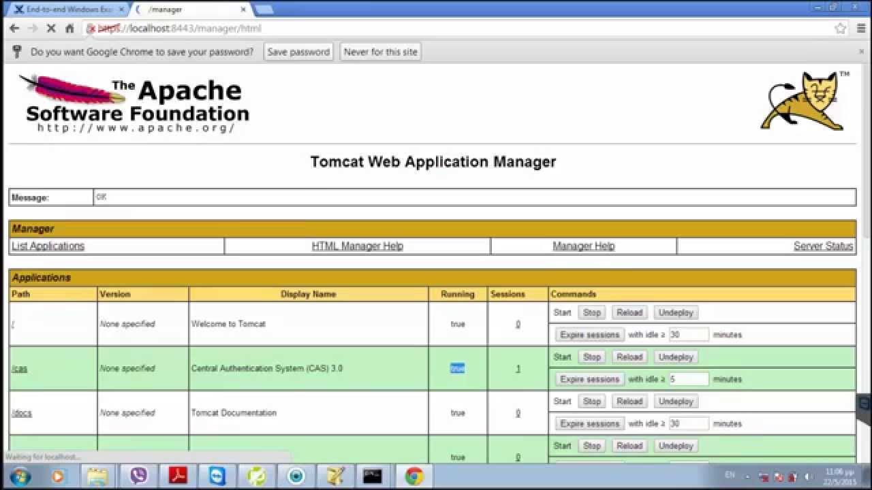This screenshot has height=490, width=872.
Task: Open the List Applications link
Action: pyautogui.click(x=48, y=246)
